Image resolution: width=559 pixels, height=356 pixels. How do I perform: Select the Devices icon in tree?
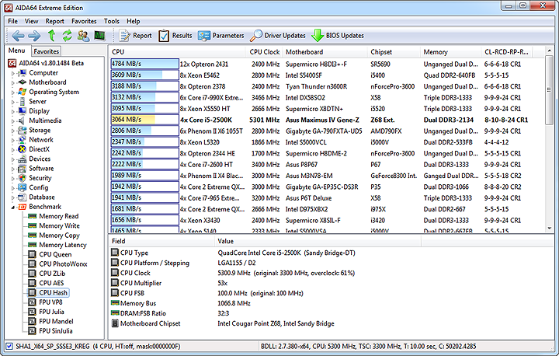tap(22, 159)
